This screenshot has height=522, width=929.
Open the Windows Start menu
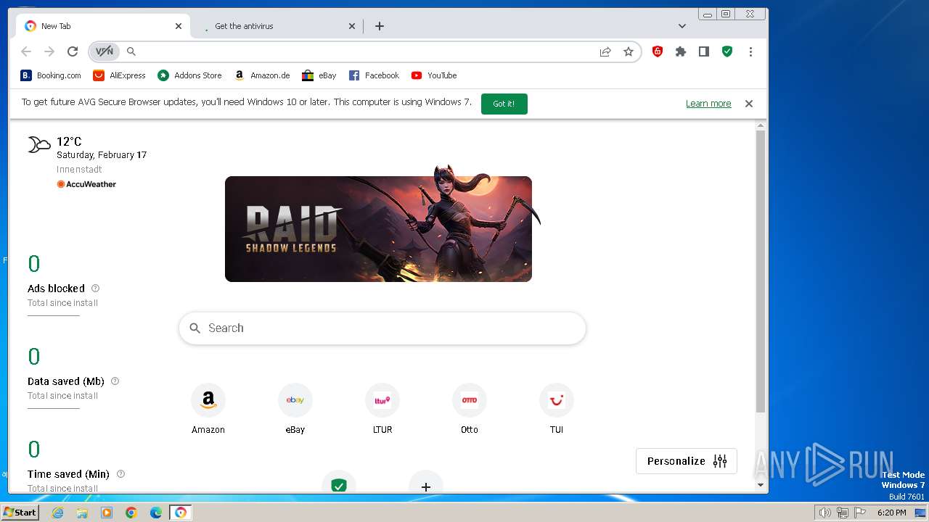pos(20,513)
